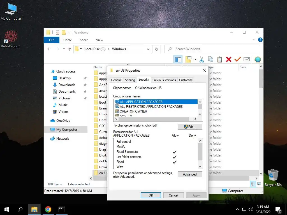
Task: Click the clipboard Paste icon
Action: [x=220, y=59]
